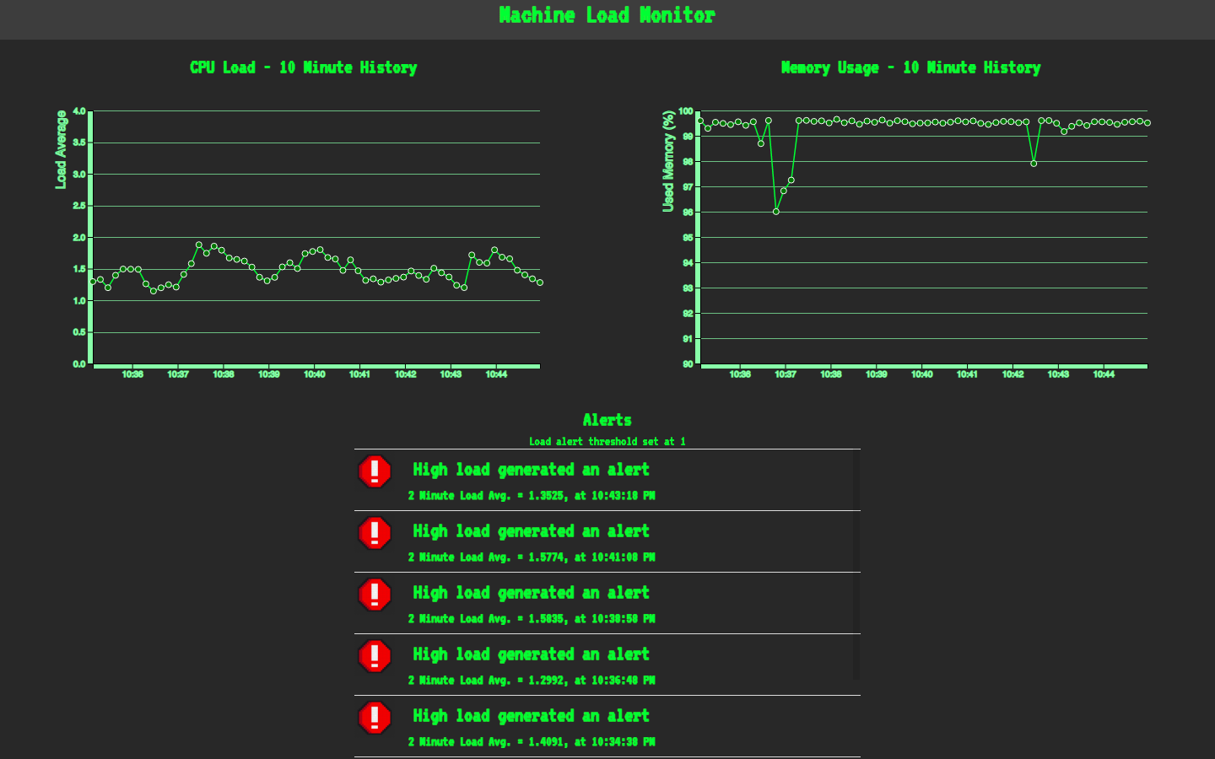Click the lowest memory dip point near 96%
This screenshot has height=759, width=1215.
[x=776, y=212]
